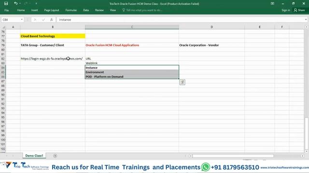309x173 pixels.
Task: Click the horizontal scrollbar right arrow
Action: coord(303,156)
